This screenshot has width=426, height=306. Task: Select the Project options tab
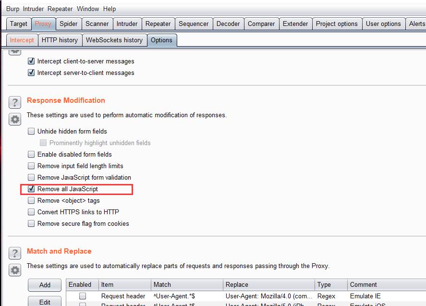[336, 24]
